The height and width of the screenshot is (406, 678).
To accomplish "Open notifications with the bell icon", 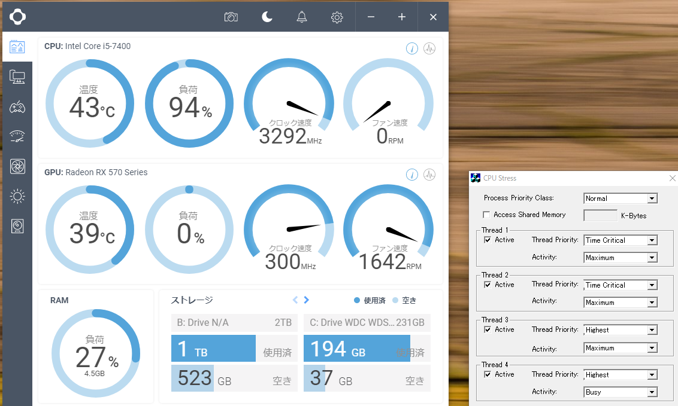I will (302, 17).
